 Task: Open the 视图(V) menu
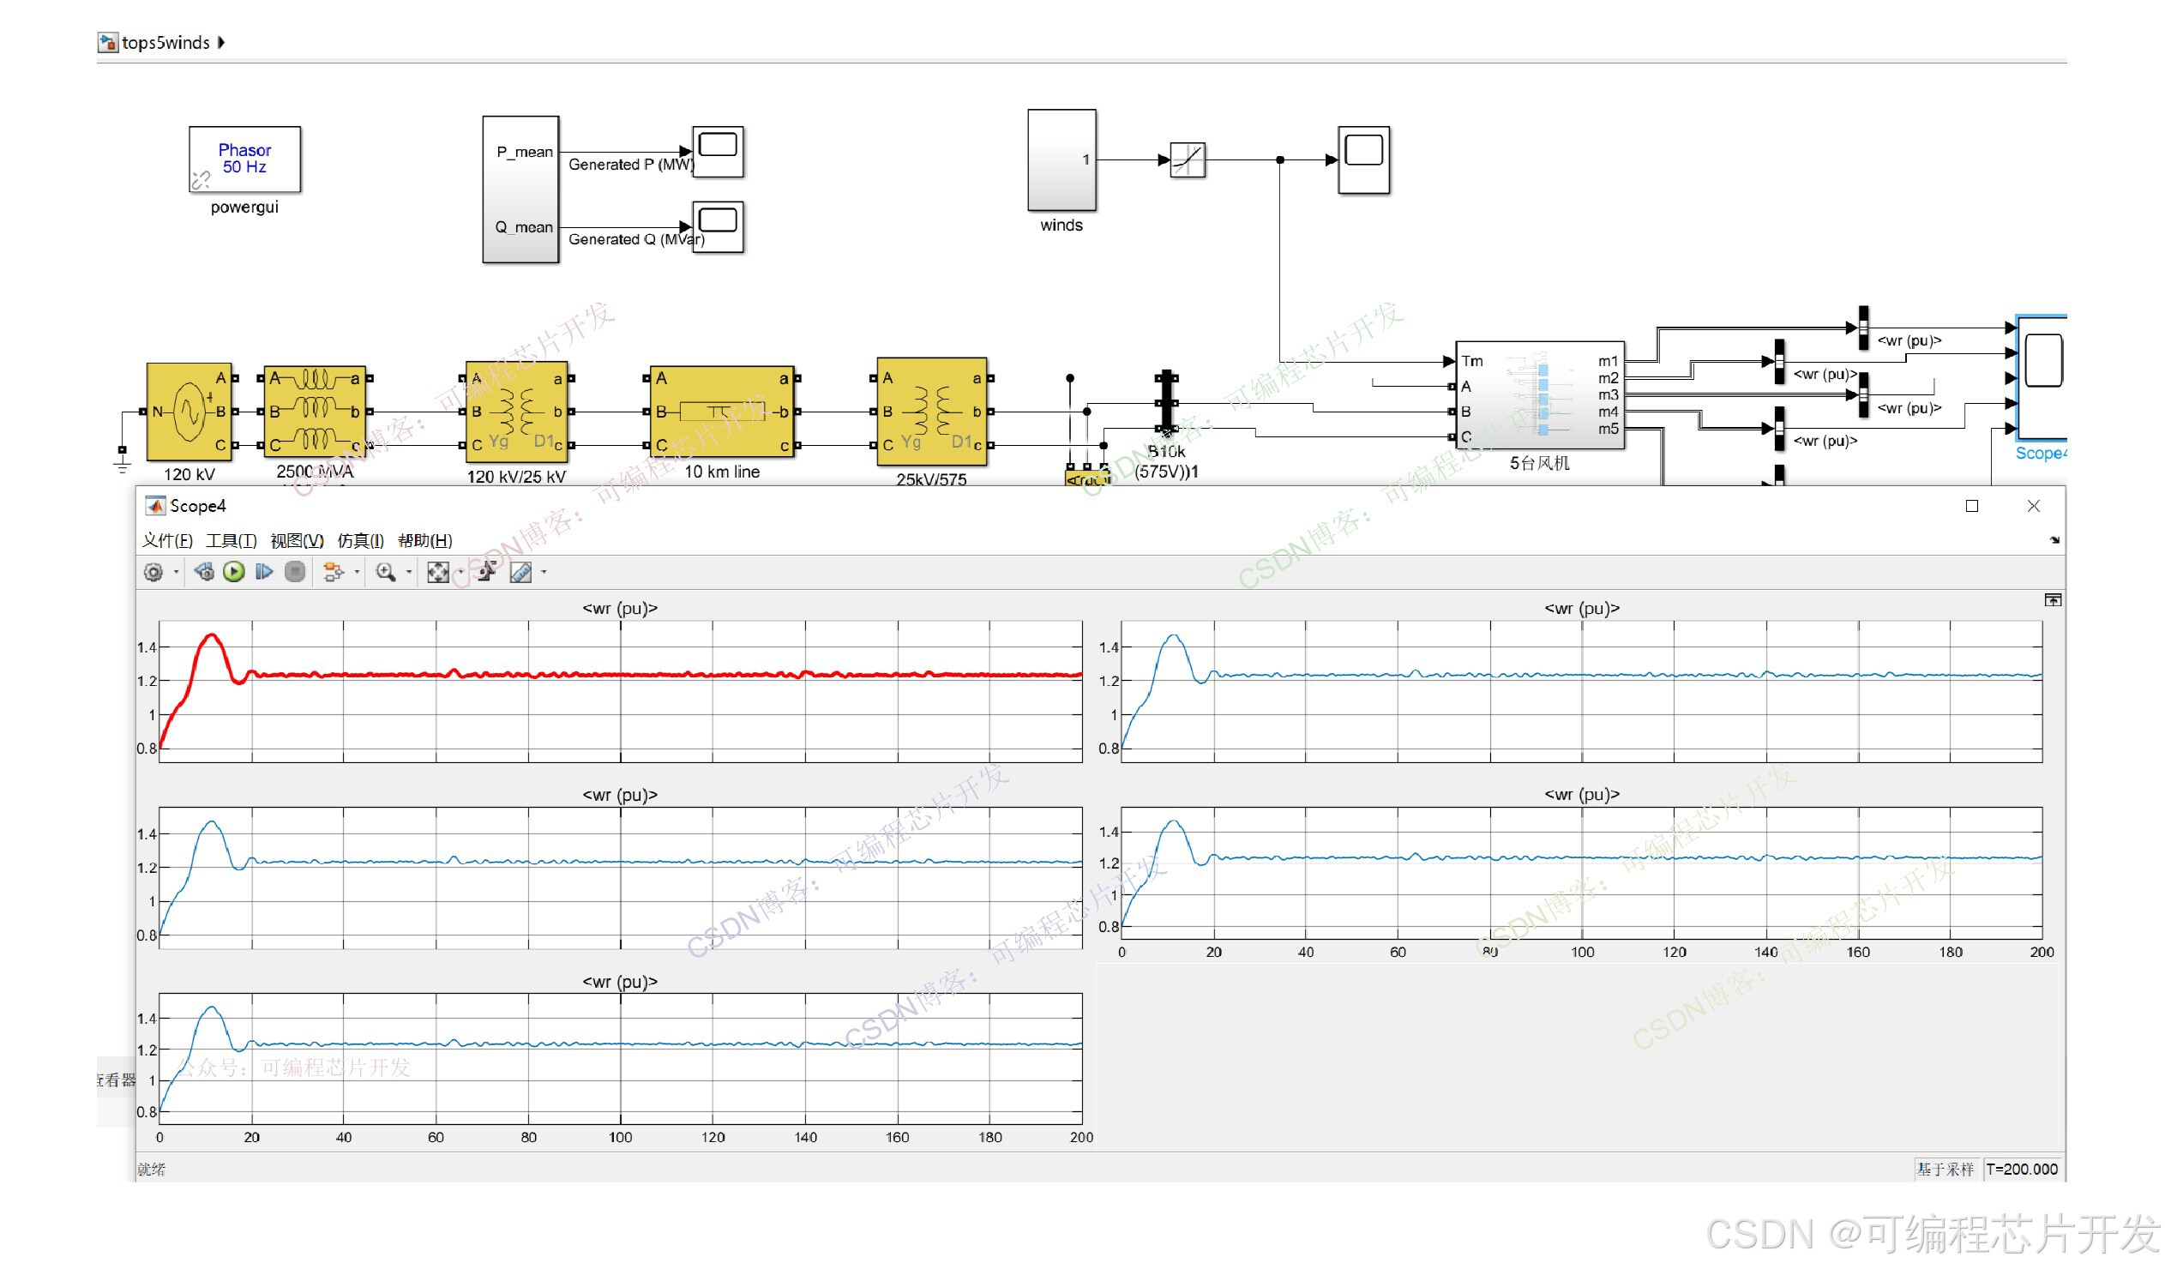click(x=298, y=540)
